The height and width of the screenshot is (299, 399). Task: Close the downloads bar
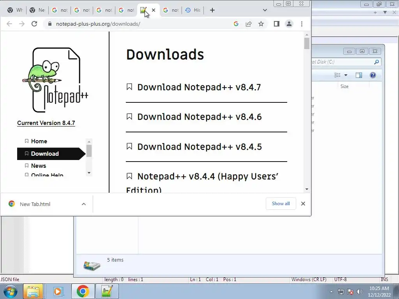(303, 204)
